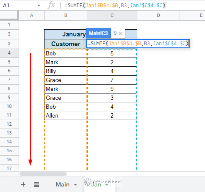The image size is (205, 192).
Task: Click the fx function icon
Action: click(51, 5)
